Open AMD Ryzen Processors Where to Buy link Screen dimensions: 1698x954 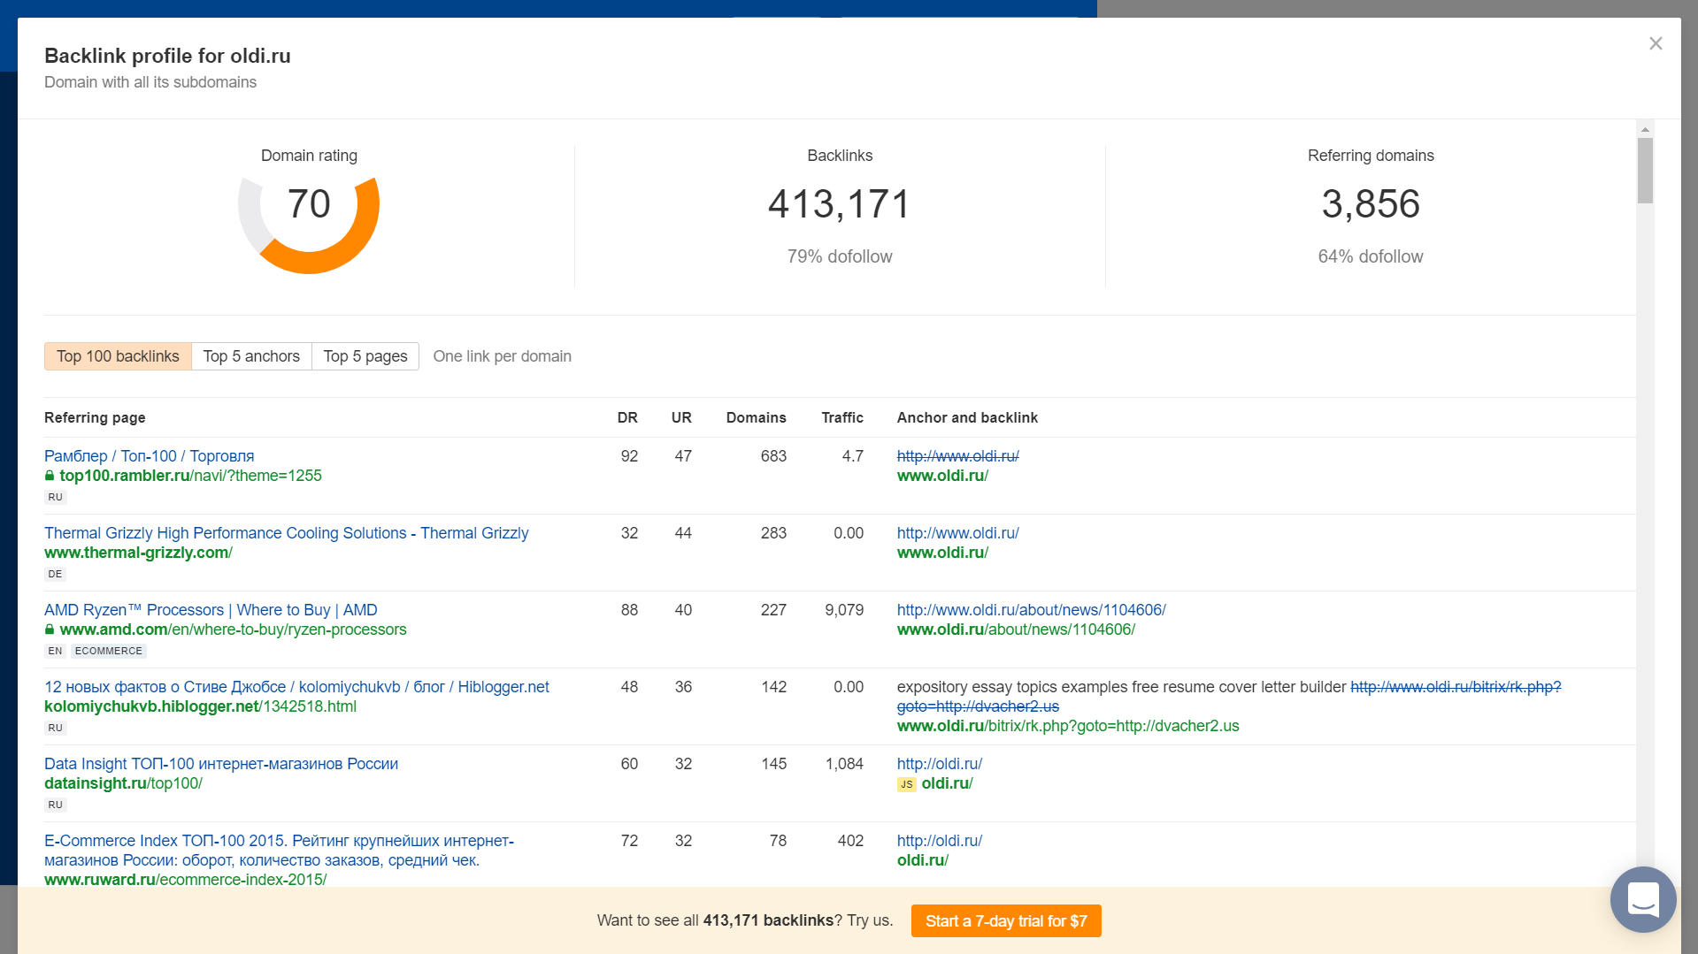211,610
